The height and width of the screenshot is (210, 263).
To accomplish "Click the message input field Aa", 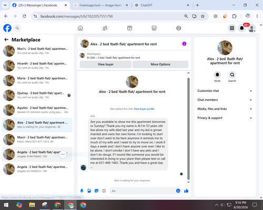I will 142,191.
